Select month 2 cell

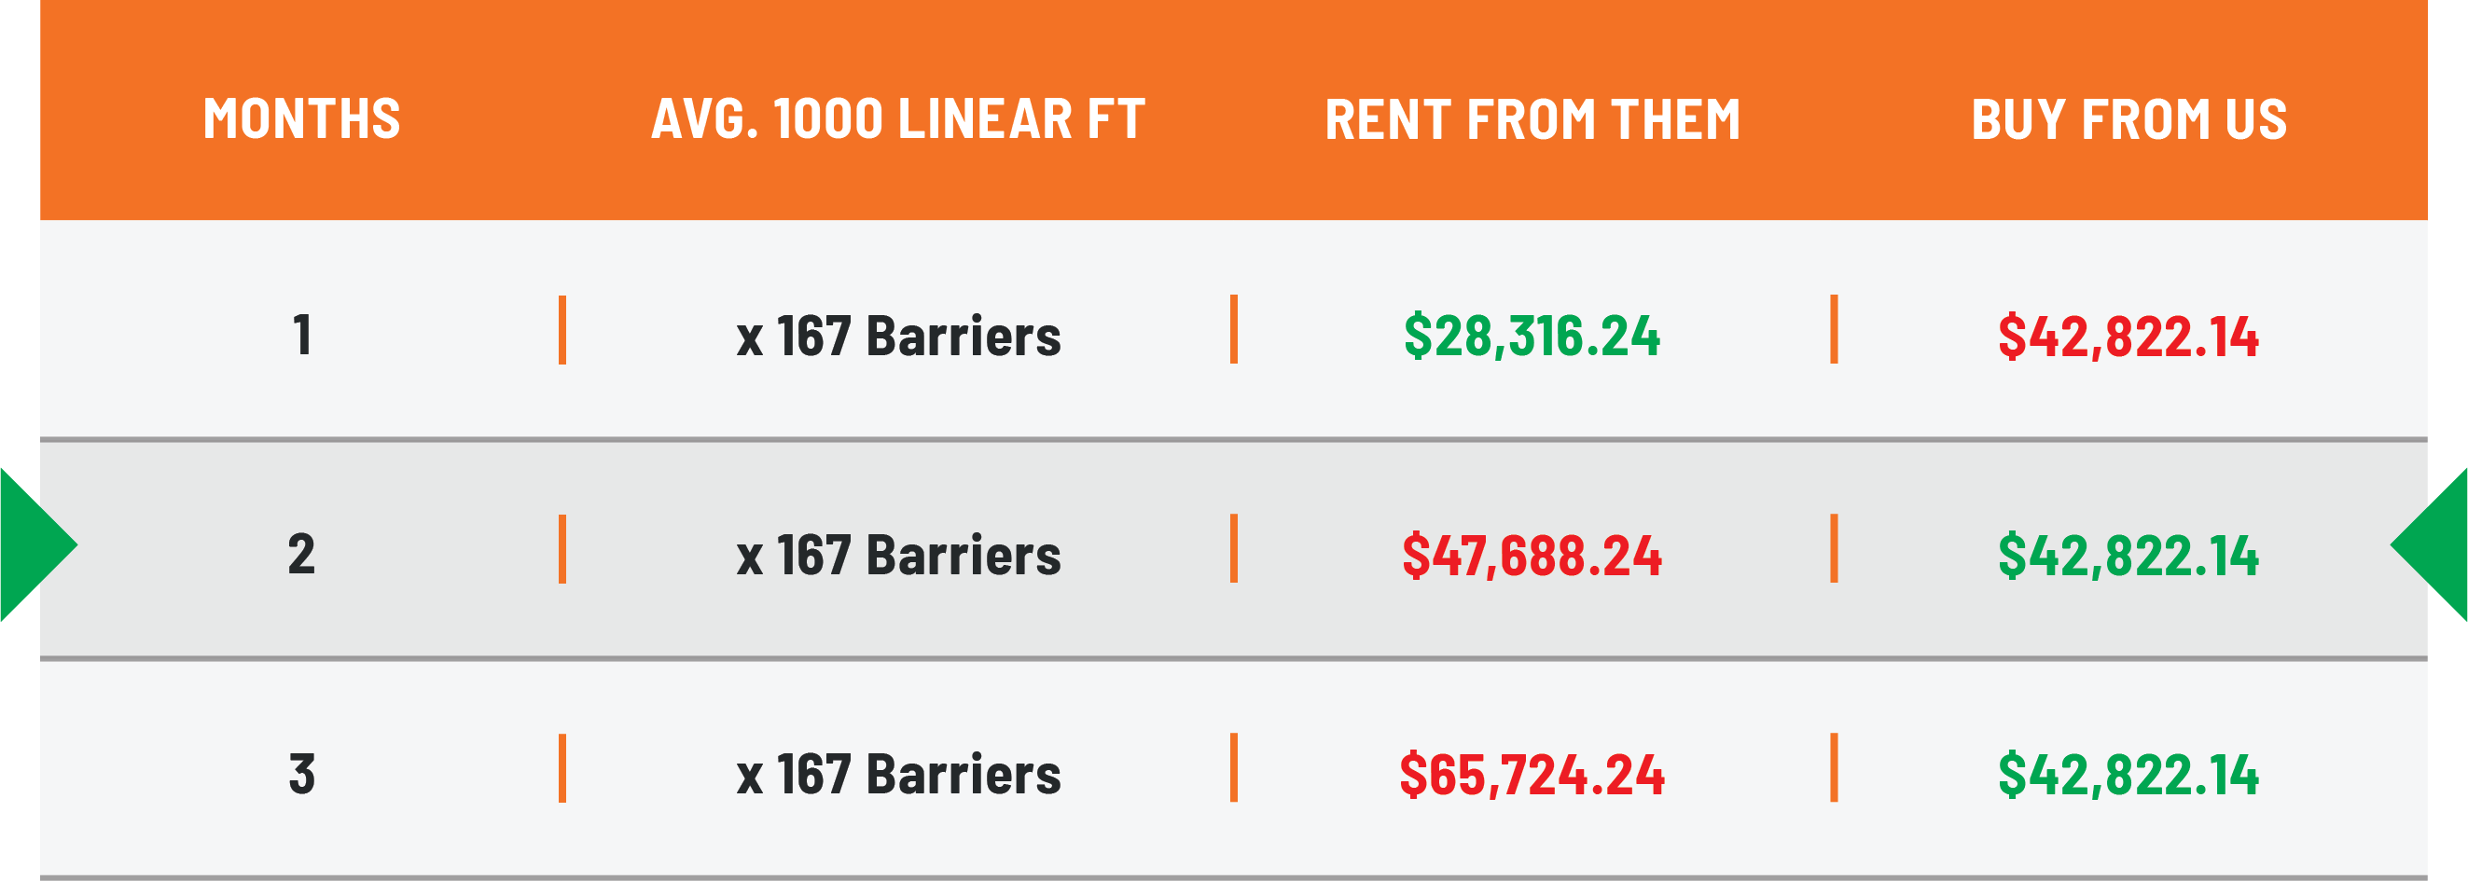point(302,555)
